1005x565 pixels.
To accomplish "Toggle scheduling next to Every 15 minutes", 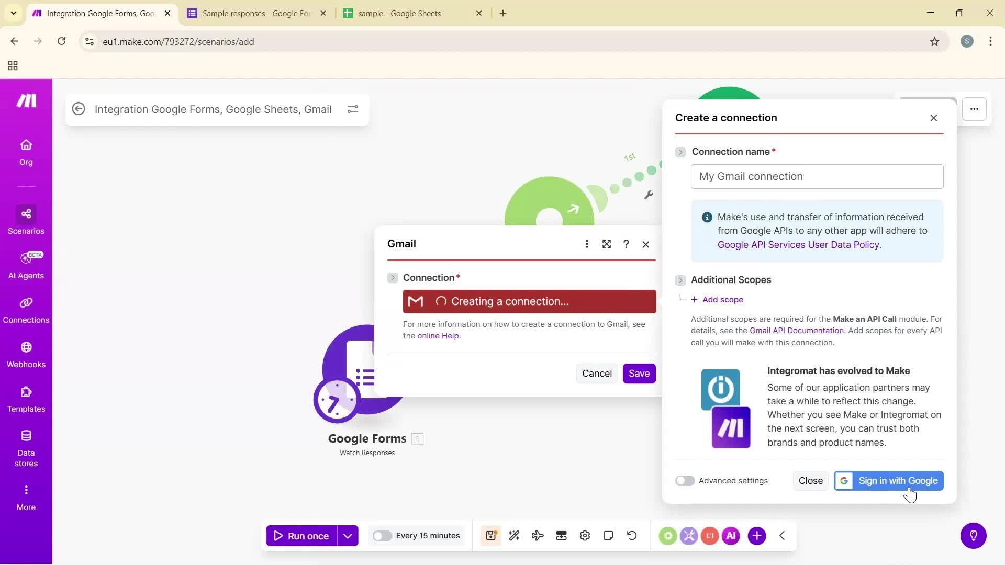I will tap(383, 535).
